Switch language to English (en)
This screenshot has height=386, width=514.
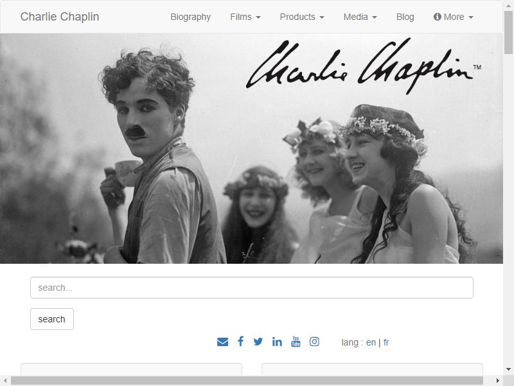[371, 342]
